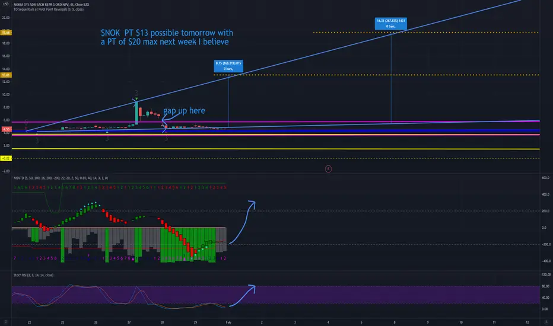553x326 pixels.
Task: Click the 2.00 price axis value
Action: 7,146
